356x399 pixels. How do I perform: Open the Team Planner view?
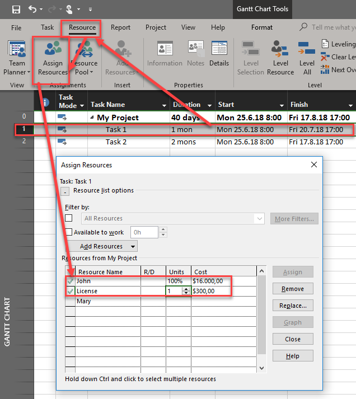point(17,58)
